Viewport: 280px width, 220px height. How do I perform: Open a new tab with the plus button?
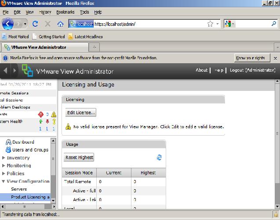point(95,47)
